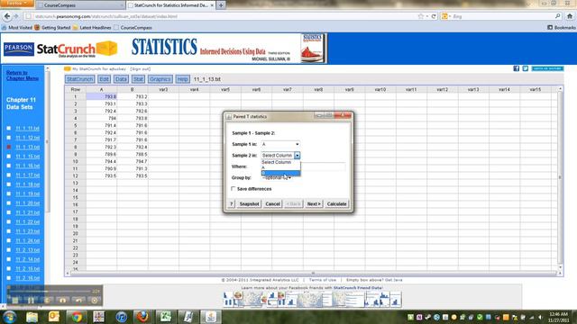Click the Calculate button
Screen dimensions: 577x324
pos(336,204)
